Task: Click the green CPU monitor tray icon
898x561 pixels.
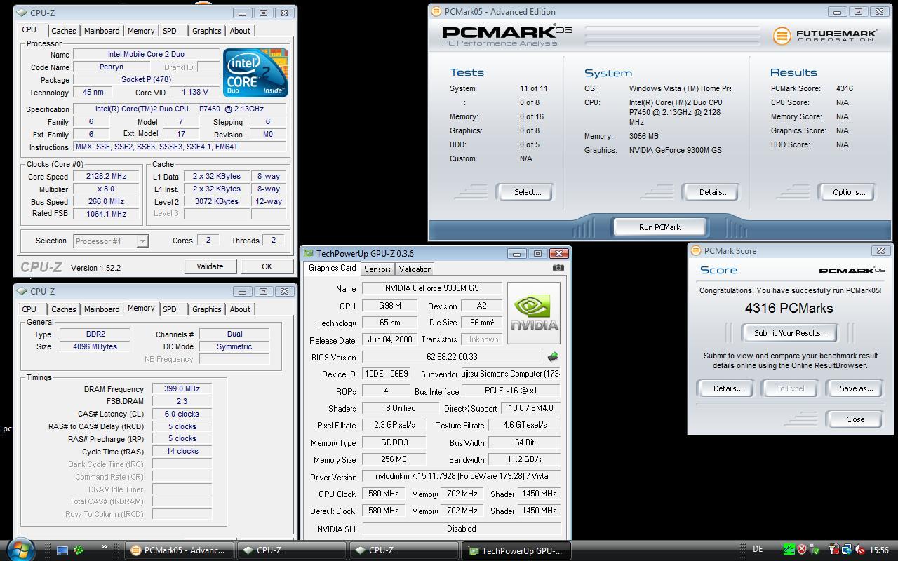Action: (x=789, y=550)
